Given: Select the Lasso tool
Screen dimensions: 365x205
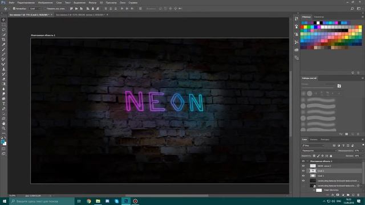Looking at the screenshot, I should coord(3,30).
